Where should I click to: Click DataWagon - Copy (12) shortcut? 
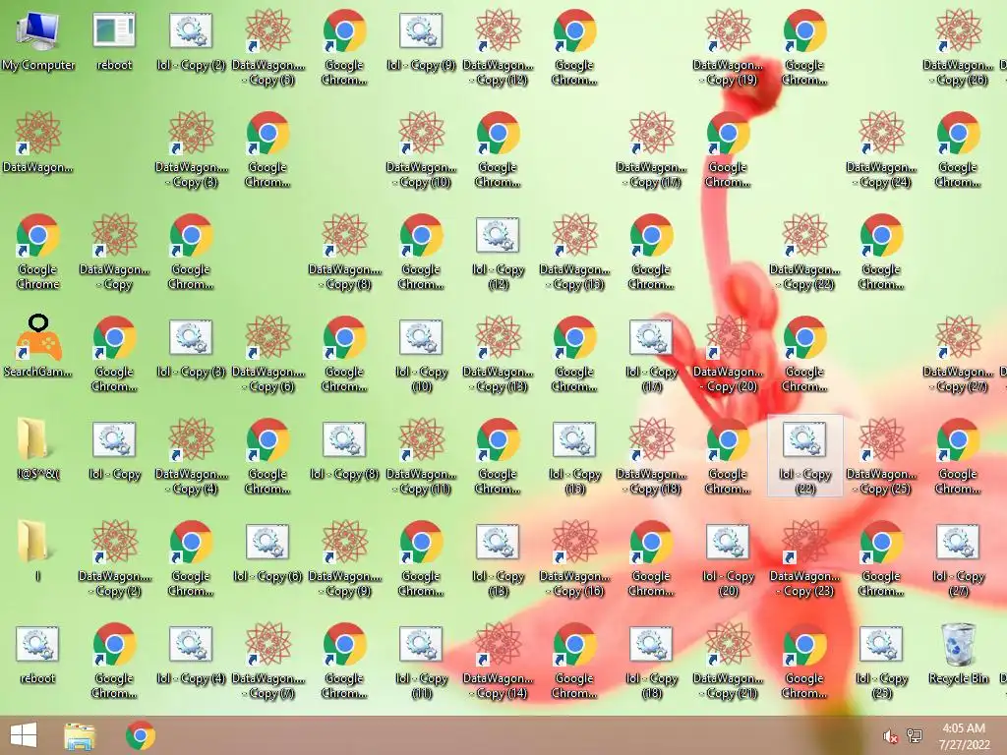point(498,49)
